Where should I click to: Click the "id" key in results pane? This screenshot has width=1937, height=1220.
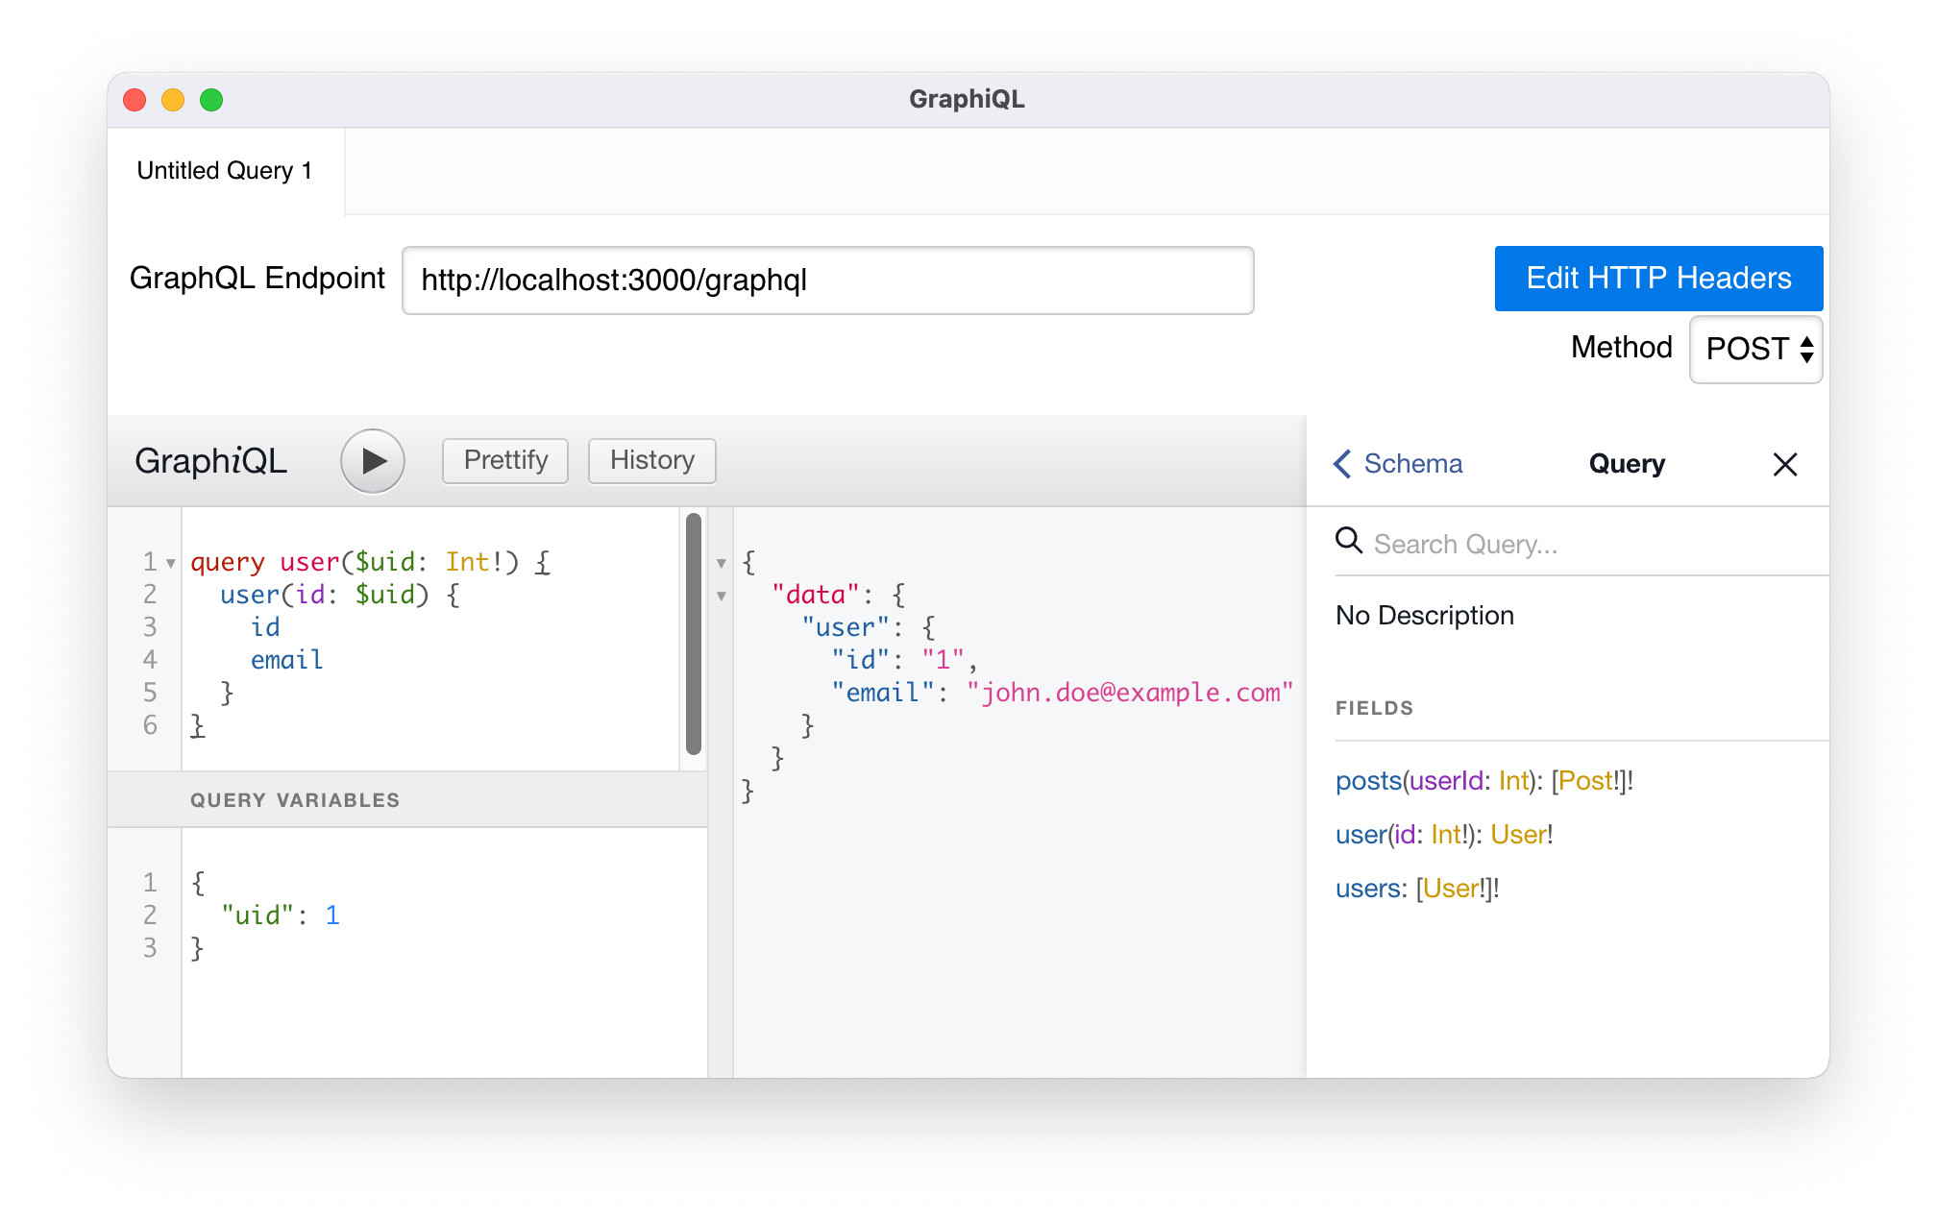[x=861, y=660]
